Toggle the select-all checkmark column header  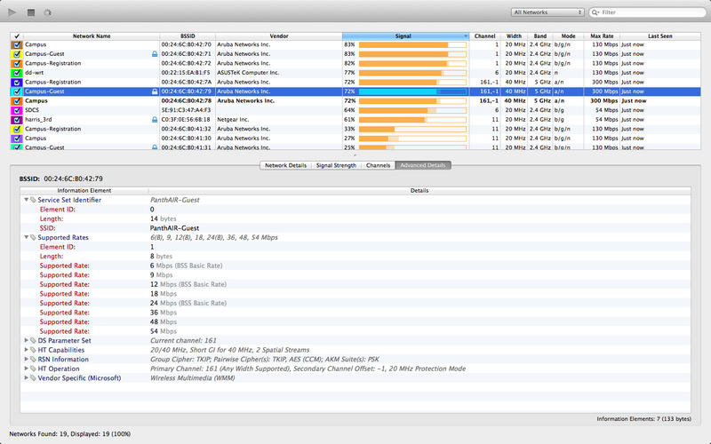pyautogui.click(x=17, y=36)
